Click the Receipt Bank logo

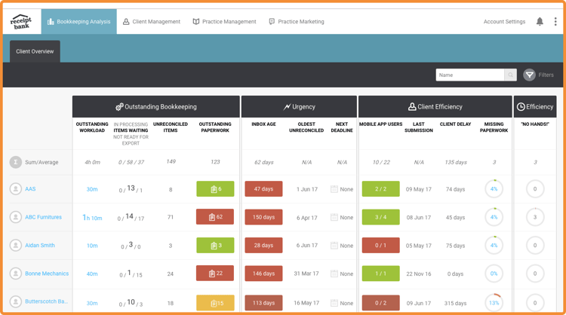click(21, 21)
